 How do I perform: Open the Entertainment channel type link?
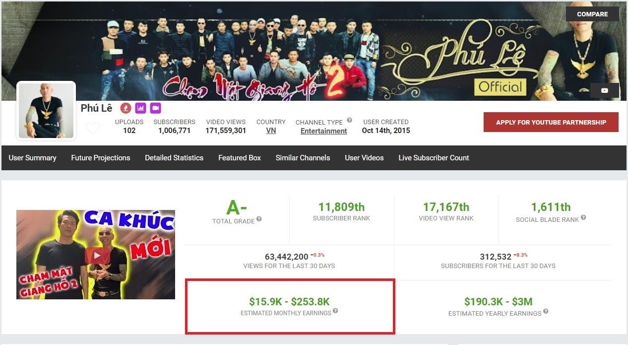[324, 131]
